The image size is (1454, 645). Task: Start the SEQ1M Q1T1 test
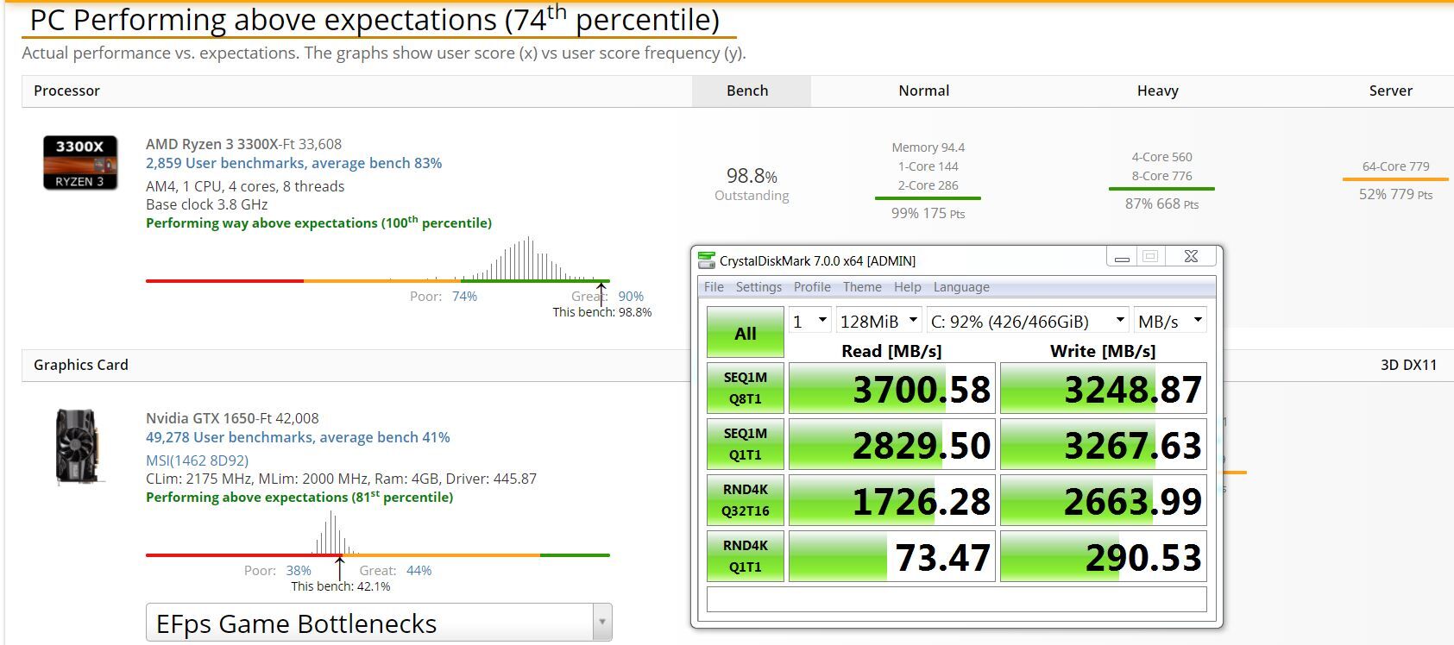point(746,444)
